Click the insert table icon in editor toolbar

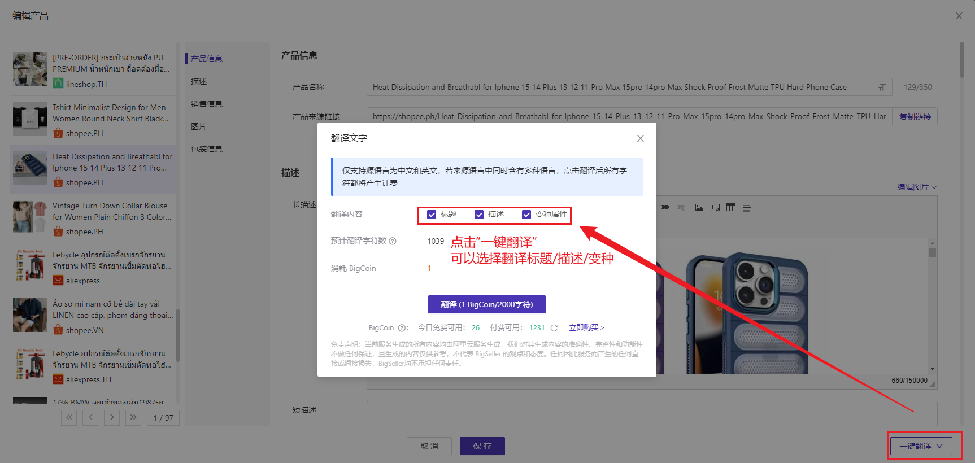[x=731, y=207]
